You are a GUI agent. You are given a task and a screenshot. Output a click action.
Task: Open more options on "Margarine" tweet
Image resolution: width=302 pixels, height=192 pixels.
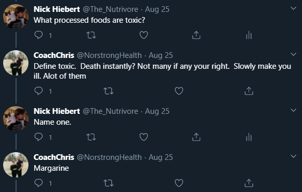click(293, 156)
